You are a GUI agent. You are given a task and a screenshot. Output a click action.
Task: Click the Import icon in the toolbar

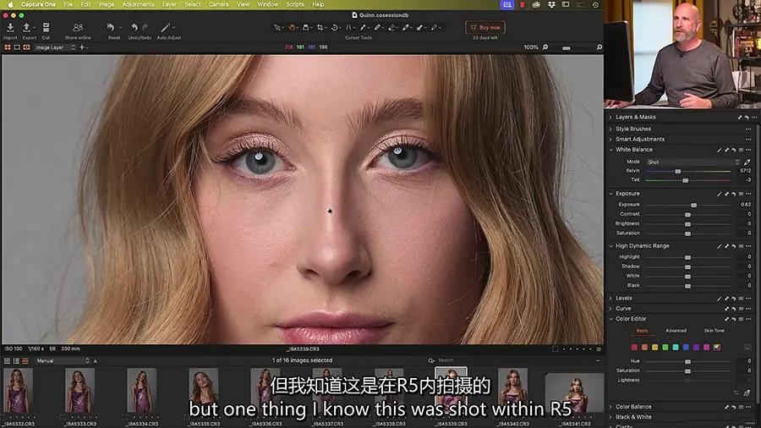coord(10,28)
